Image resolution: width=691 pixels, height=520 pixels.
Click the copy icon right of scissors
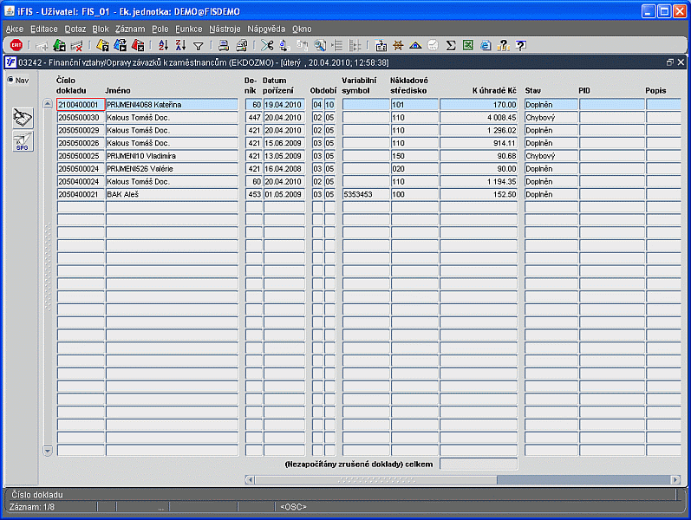coord(284,45)
